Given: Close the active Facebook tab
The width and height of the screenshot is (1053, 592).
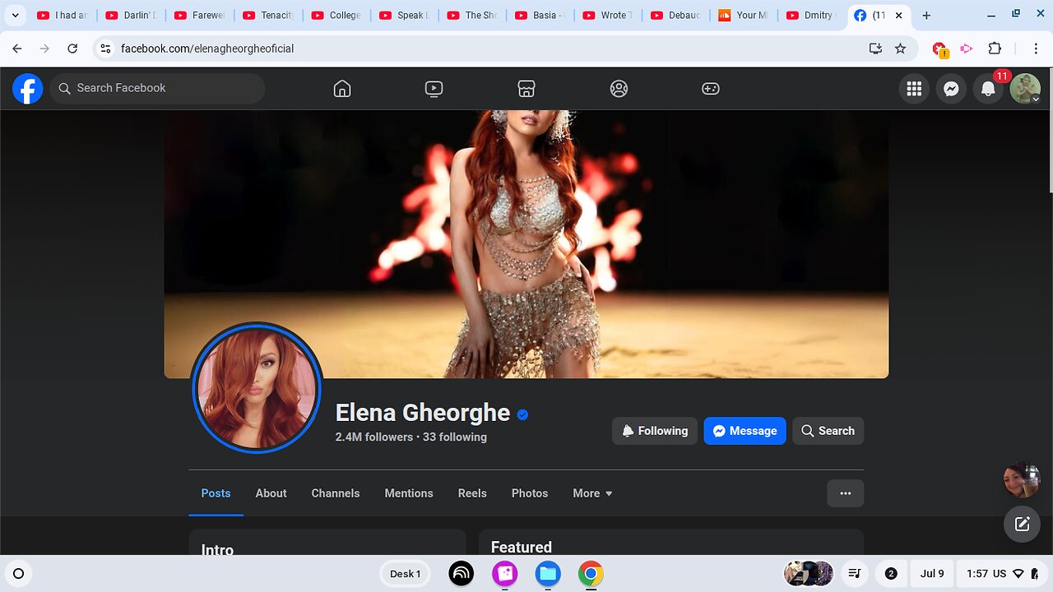Looking at the screenshot, I should pyautogui.click(x=898, y=15).
